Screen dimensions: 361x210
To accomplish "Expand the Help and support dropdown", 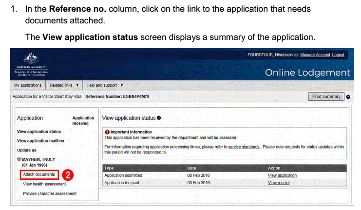I will click(105, 85).
